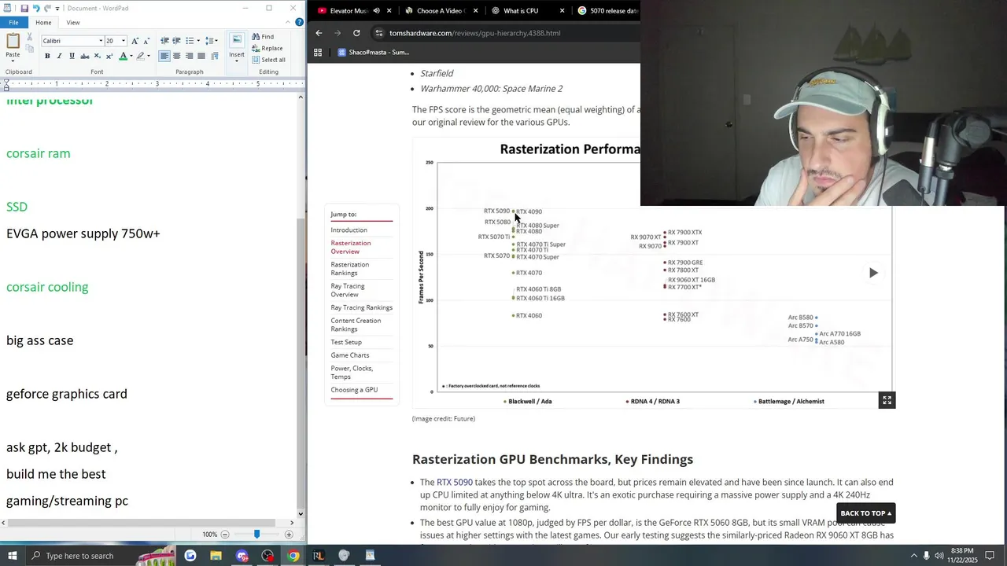The image size is (1007, 566).
Task: Paste clipboard contents in WordPad
Action: pos(13,46)
